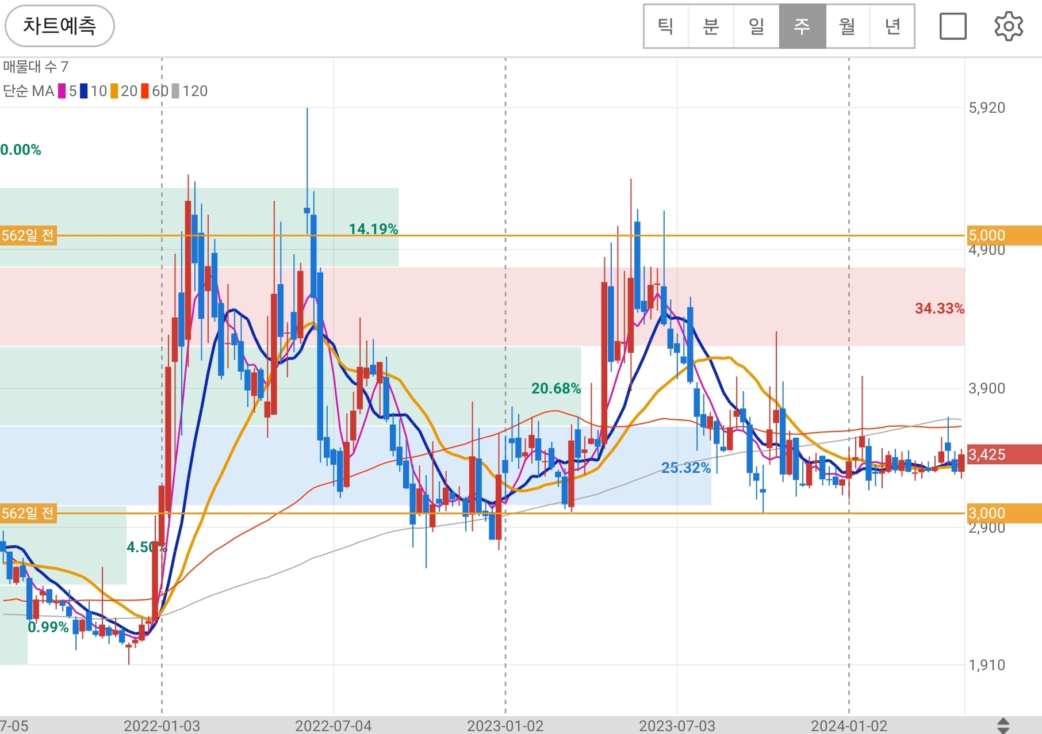Click the MA 60 red color swatch
Screen dimensions: 1042x734
[x=145, y=91]
